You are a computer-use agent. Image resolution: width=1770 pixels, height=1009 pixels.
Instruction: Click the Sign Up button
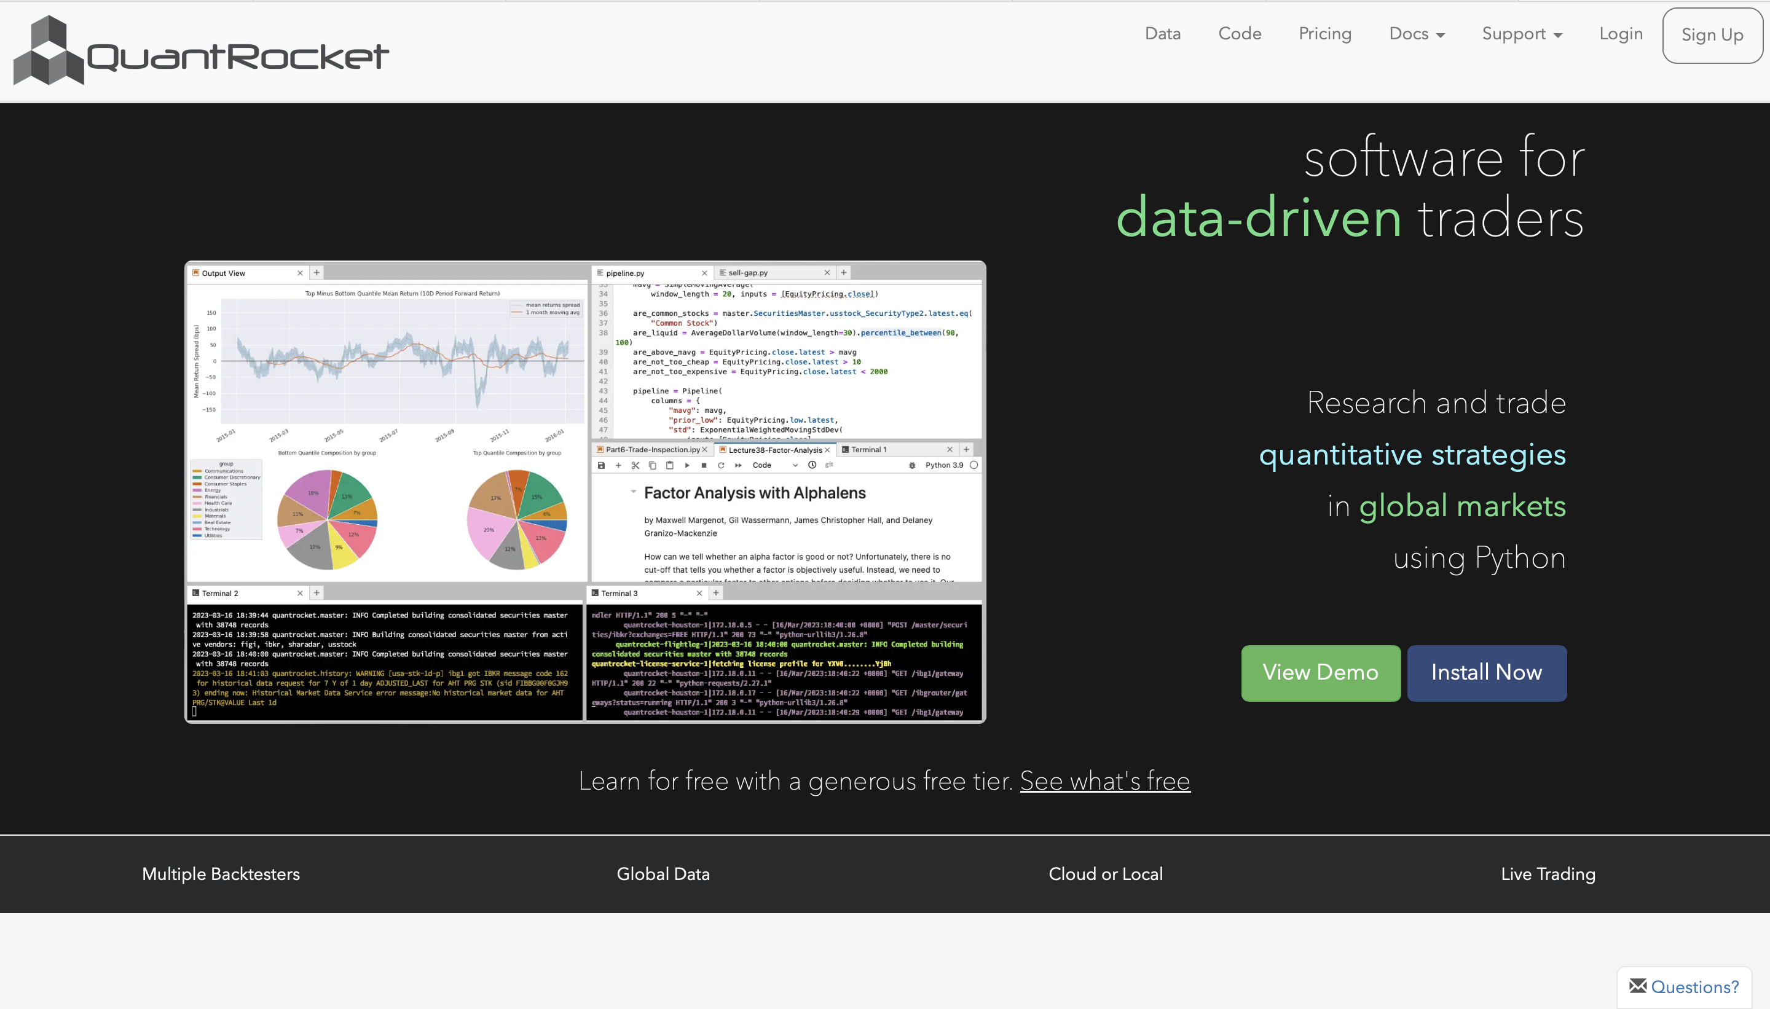click(x=1712, y=36)
